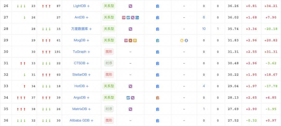Click the clipboard check icon in HotDB row
Screen dimensions: 281x126
click(x=158, y=86)
